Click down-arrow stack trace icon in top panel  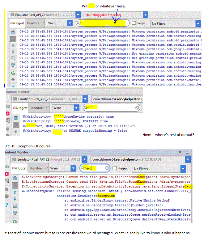[13, 52]
